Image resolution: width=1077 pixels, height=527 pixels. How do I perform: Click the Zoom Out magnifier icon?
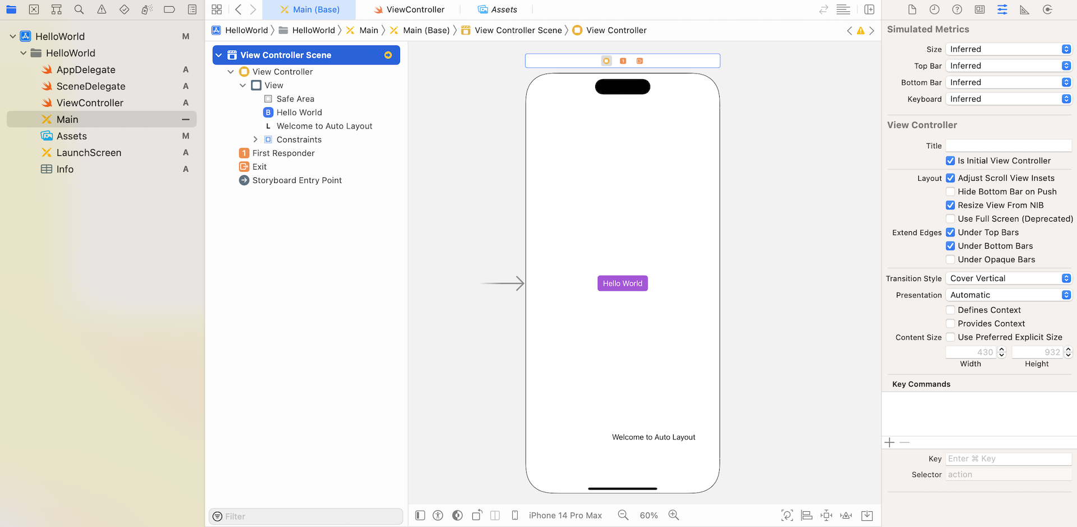coord(623,515)
